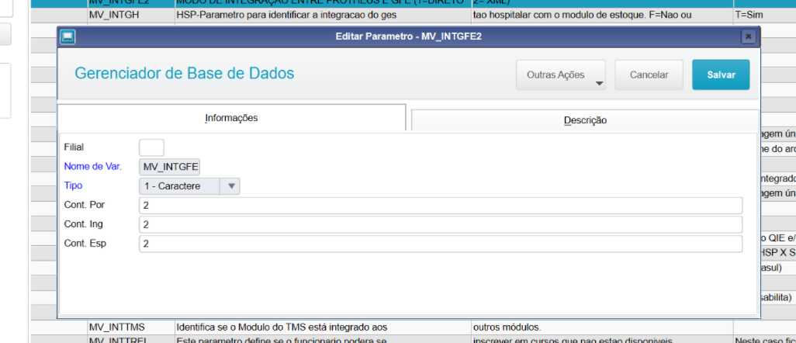Click the 'Identifica se o Modulo do TMS' description cell
This screenshot has width=796, height=343.
[323, 327]
